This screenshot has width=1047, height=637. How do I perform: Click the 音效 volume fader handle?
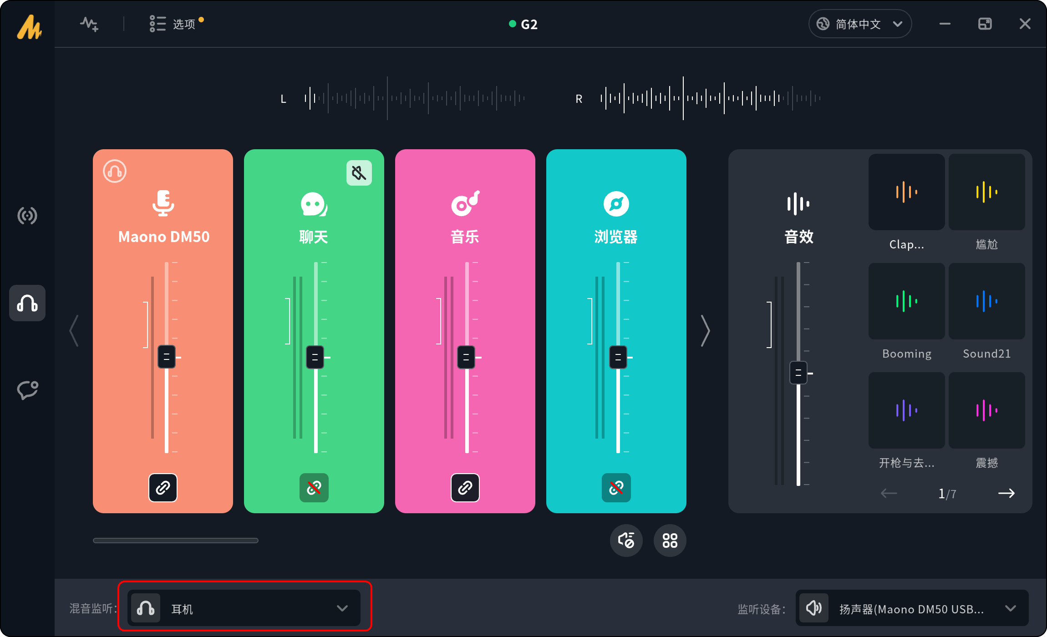click(x=798, y=373)
